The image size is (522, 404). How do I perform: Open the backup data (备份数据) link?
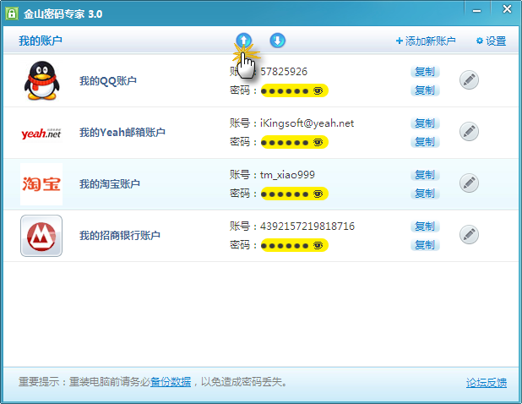[171, 382]
